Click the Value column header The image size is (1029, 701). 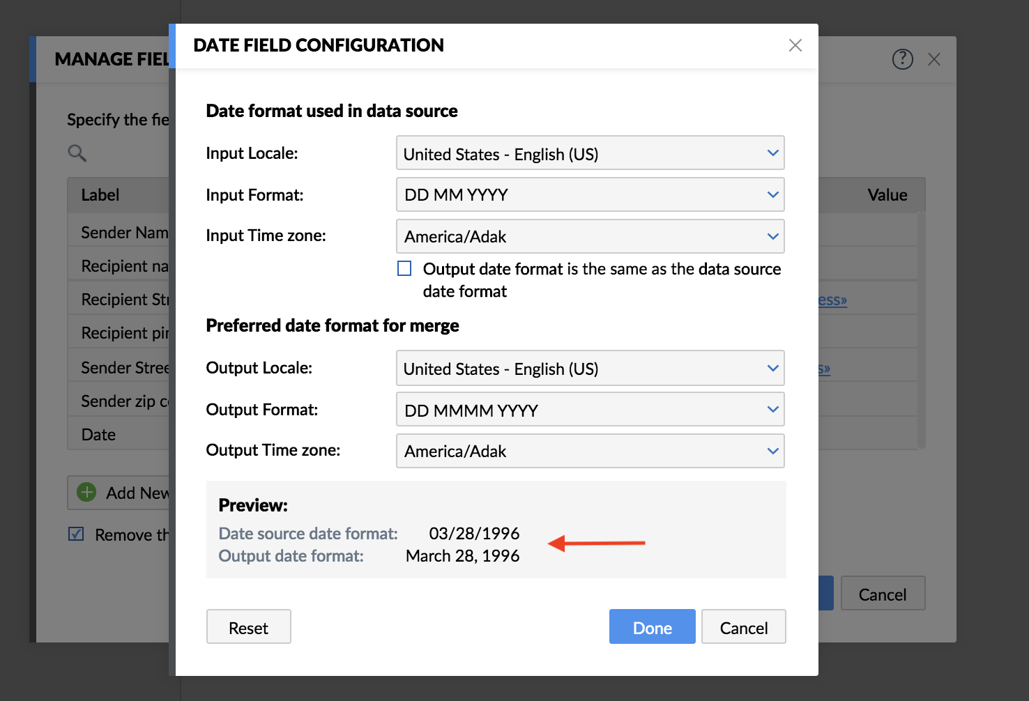(887, 195)
